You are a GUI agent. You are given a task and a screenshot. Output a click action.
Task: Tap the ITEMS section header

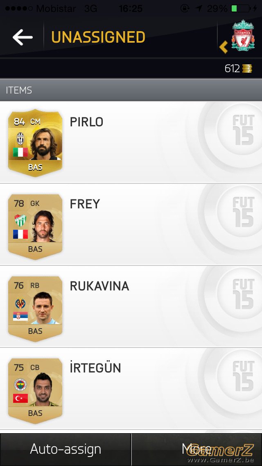point(131,90)
